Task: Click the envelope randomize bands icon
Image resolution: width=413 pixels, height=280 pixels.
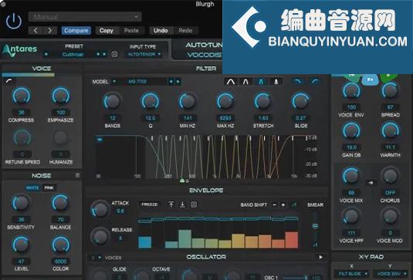Action: 194,204
